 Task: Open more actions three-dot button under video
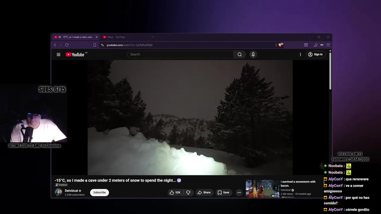coord(239,193)
